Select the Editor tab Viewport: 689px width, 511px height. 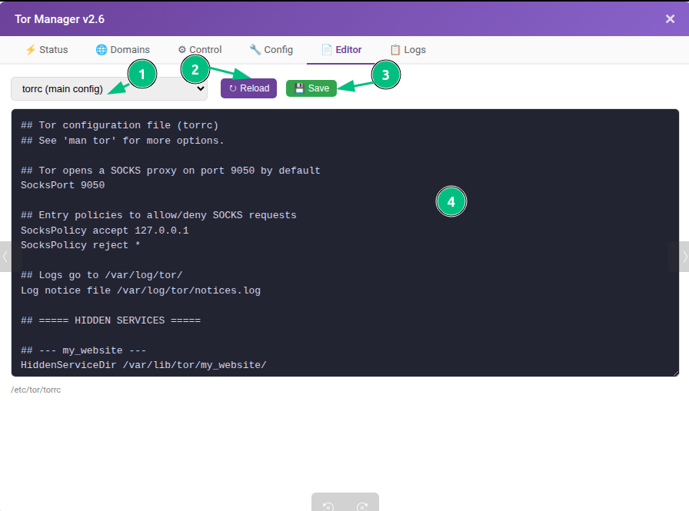click(x=342, y=50)
